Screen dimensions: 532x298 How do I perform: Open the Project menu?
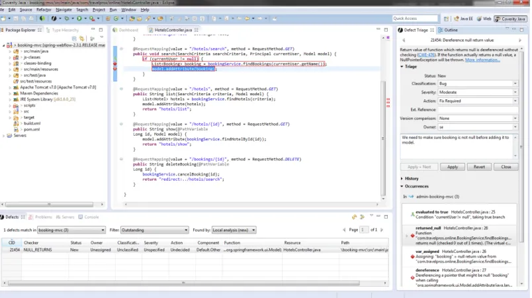99,10
